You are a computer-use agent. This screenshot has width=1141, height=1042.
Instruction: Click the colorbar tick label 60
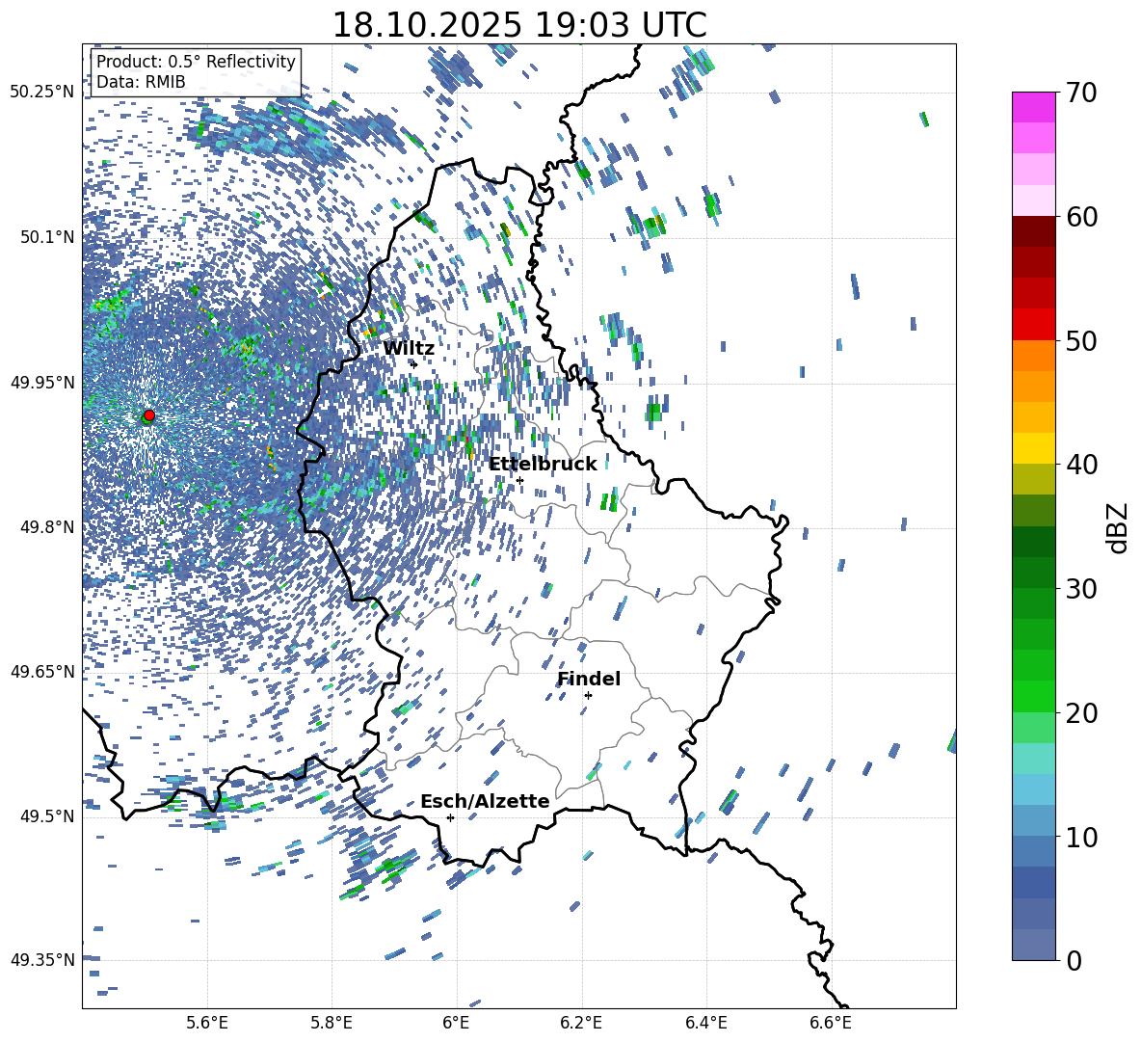[x=1081, y=217]
